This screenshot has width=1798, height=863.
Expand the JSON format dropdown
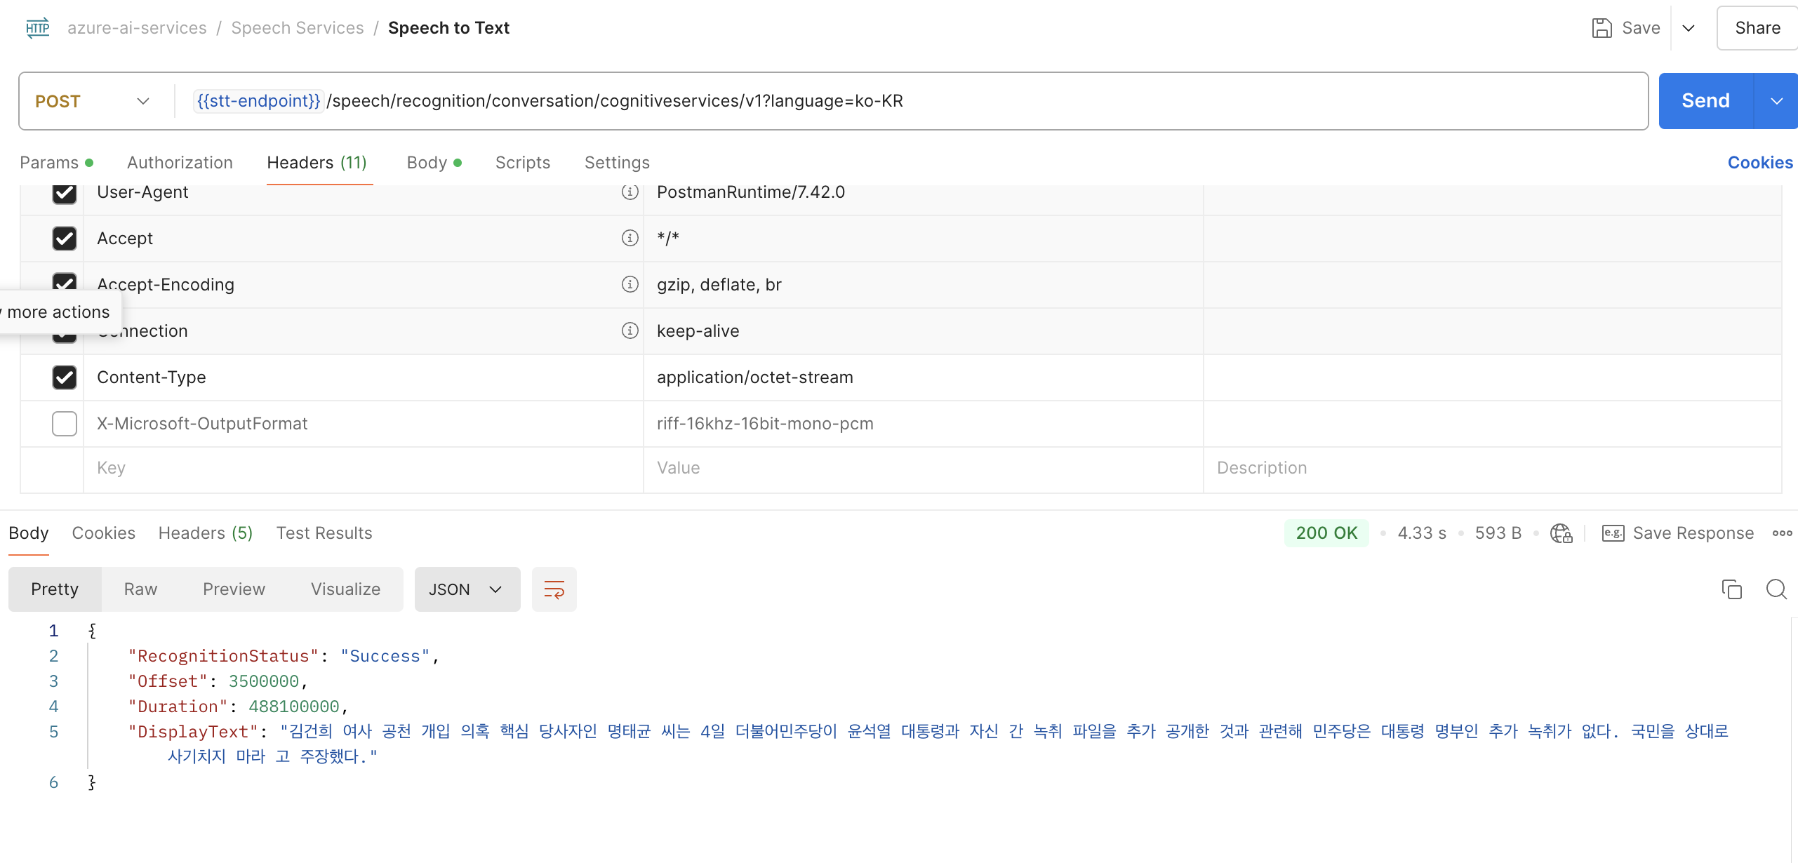(x=467, y=589)
